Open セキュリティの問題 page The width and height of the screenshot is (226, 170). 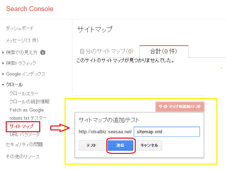point(24,144)
